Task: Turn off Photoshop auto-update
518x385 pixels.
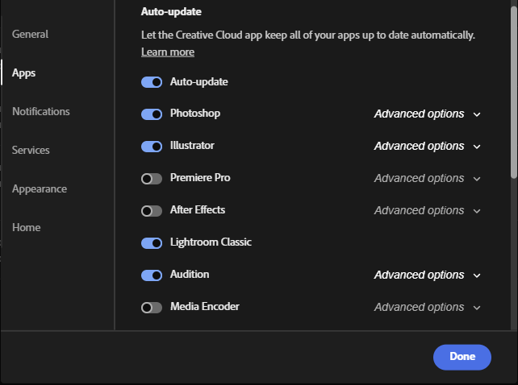Action: [152, 114]
